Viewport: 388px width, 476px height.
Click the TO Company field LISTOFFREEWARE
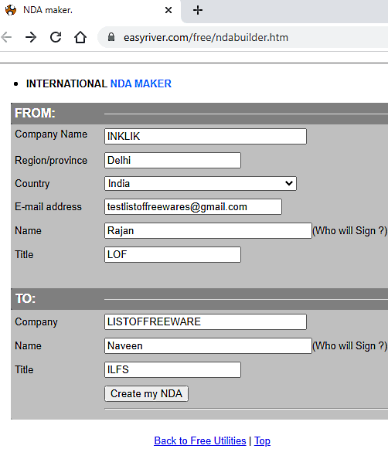coord(206,321)
